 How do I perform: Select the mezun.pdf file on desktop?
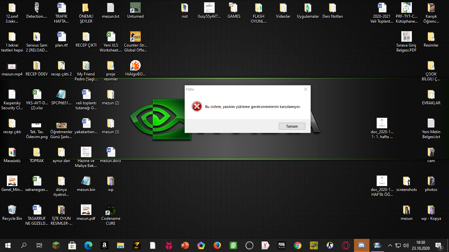point(86,213)
